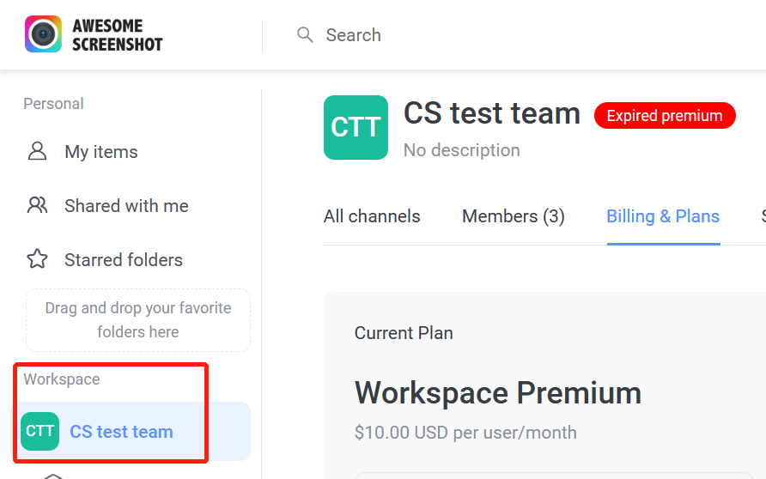The height and width of the screenshot is (479, 766).
Task: Click the Personal section label
Action: click(54, 104)
